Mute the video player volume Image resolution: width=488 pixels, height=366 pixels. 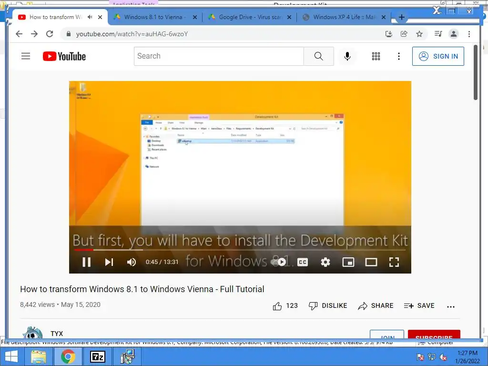[x=132, y=262]
